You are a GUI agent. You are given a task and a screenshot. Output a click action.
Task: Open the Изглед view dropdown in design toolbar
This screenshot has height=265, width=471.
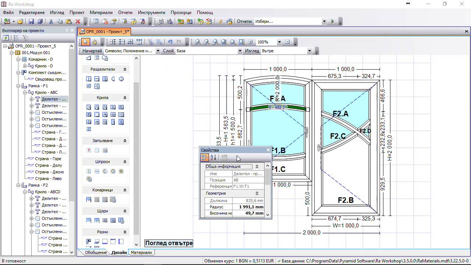coord(310,51)
